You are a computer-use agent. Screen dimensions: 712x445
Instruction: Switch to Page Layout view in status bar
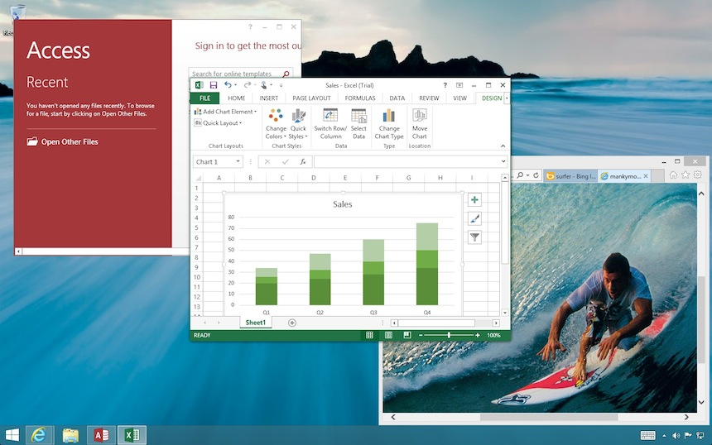click(388, 335)
